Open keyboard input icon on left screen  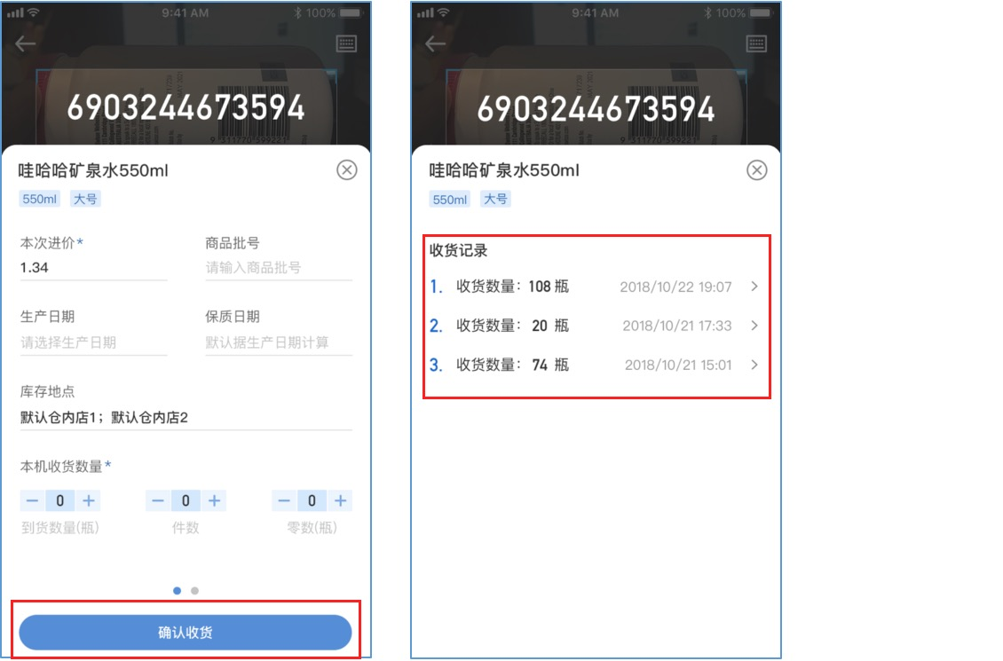tap(346, 43)
